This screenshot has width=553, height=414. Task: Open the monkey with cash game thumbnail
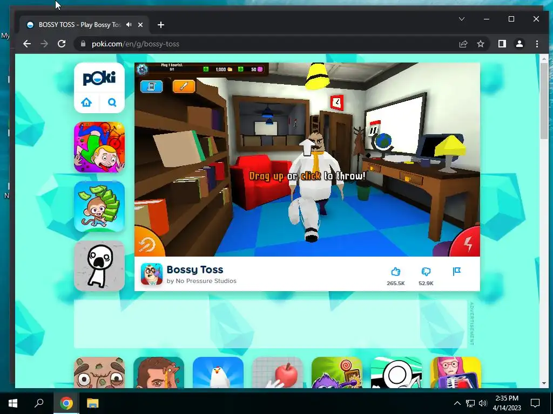tap(99, 206)
